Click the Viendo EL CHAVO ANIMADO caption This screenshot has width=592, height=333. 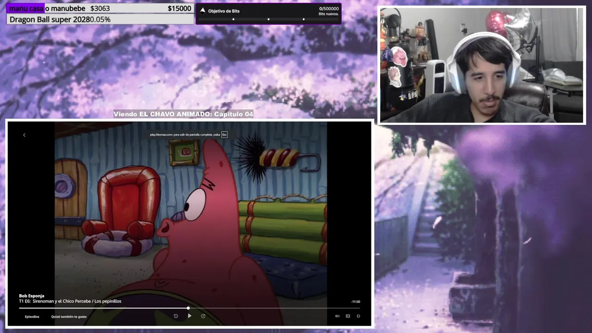pos(184,114)
